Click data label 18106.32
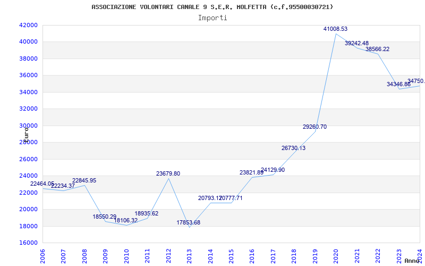The image size is (425, 266). (x=126, y=220)
